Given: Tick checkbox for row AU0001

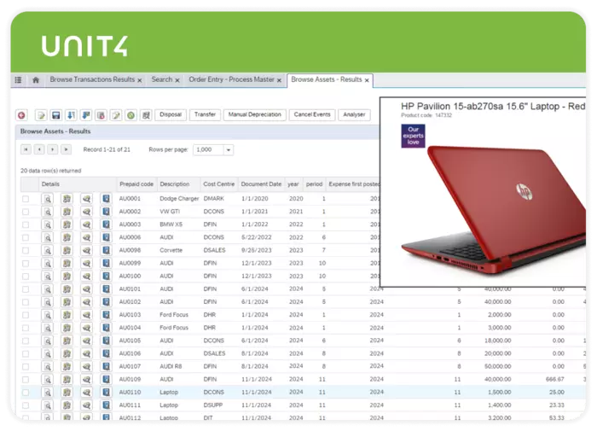Looking at the screenshot, I should point(26,199).
